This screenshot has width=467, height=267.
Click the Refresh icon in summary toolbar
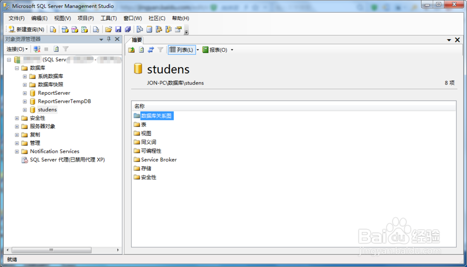[141, 49]
